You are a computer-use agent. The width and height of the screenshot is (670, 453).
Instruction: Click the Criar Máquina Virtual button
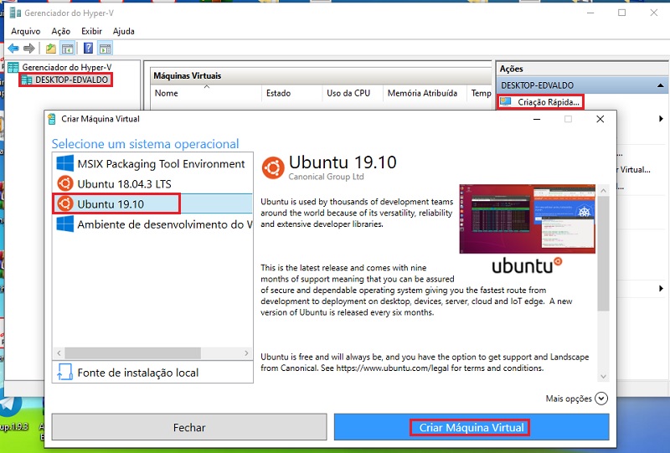tap(472, 427)
